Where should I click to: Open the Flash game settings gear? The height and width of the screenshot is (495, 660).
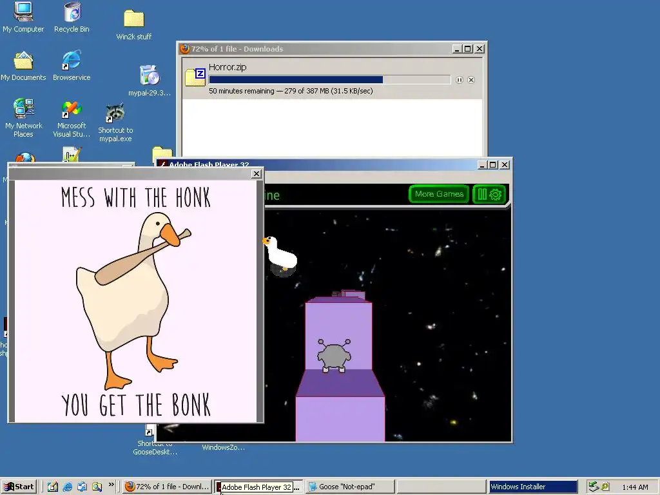pyautogui.click(x=496, y=195)
